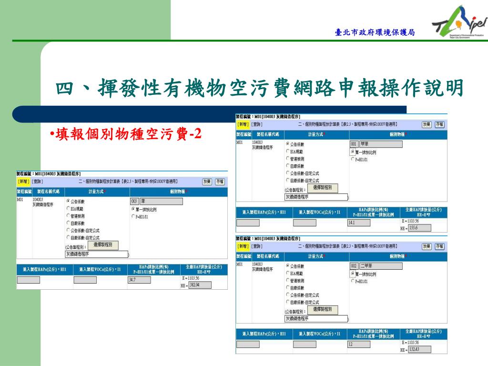Select 公告係數 radio in the 甲苯 form
The width and height of the screenshot is (488, 366).
coord(287,144)
